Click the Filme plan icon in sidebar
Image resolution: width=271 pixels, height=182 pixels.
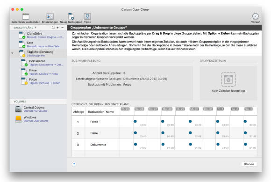pyautogui.click(x=24, y=72)
